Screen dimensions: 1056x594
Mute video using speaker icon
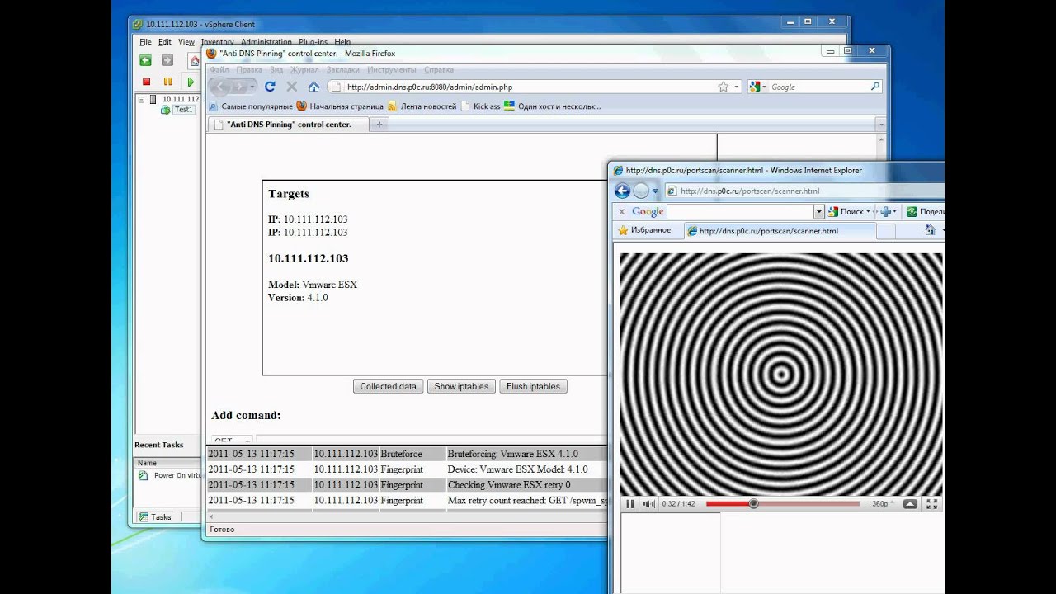coord(649,504)
